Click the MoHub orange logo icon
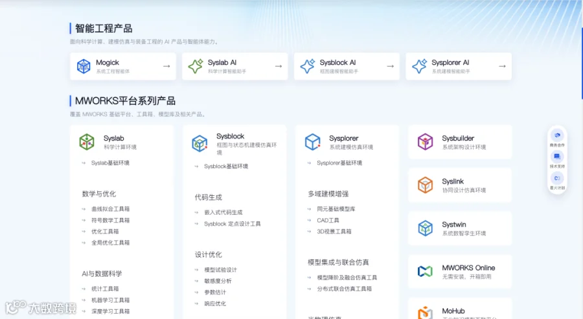This screenshot has width=583, height=319. [x=426, y=313]
